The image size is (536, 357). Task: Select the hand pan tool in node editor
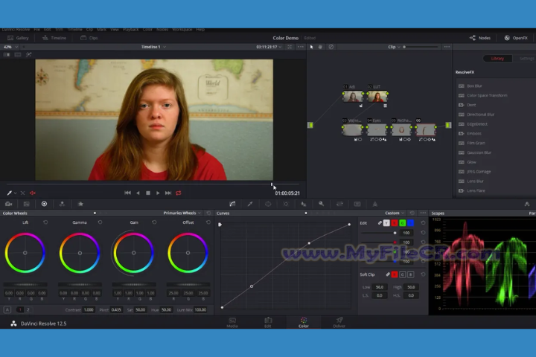tap(320, 47)
